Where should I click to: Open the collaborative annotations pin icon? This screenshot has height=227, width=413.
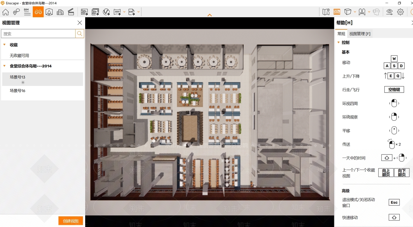pyautogui.click(x=16, y=12)
